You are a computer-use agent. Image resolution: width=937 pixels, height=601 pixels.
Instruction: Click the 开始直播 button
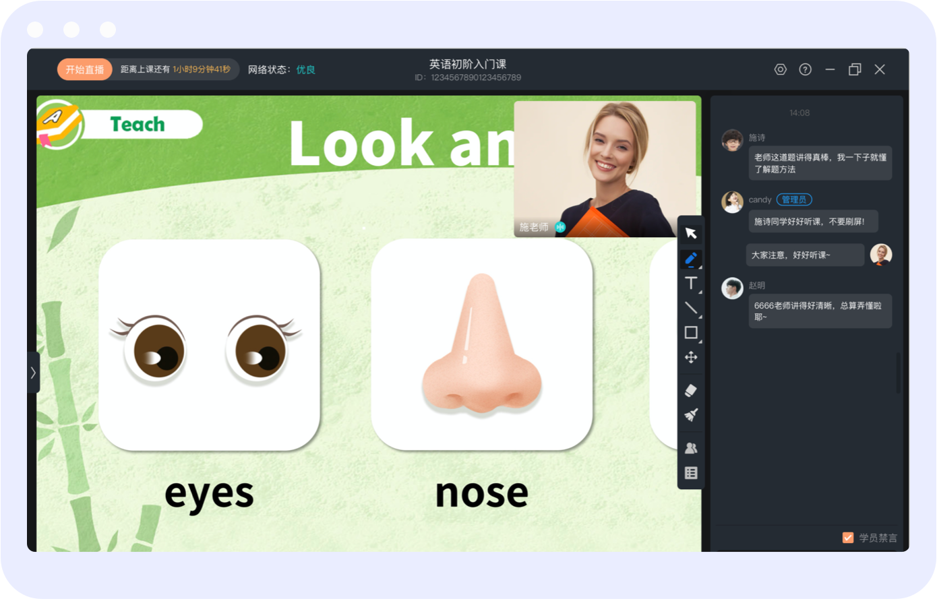click(x=85, y=69)
